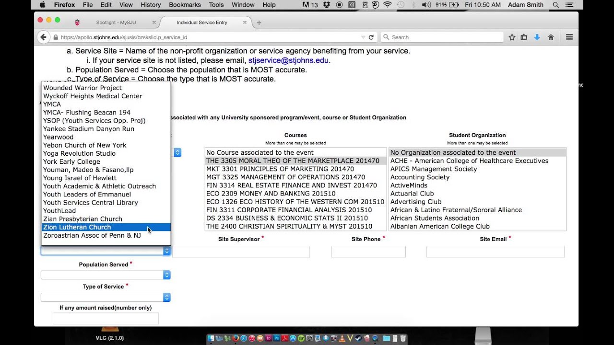Choose Youth Services Central Library
The width and height of the screenshot is (614, 345).
pos(106,203)
